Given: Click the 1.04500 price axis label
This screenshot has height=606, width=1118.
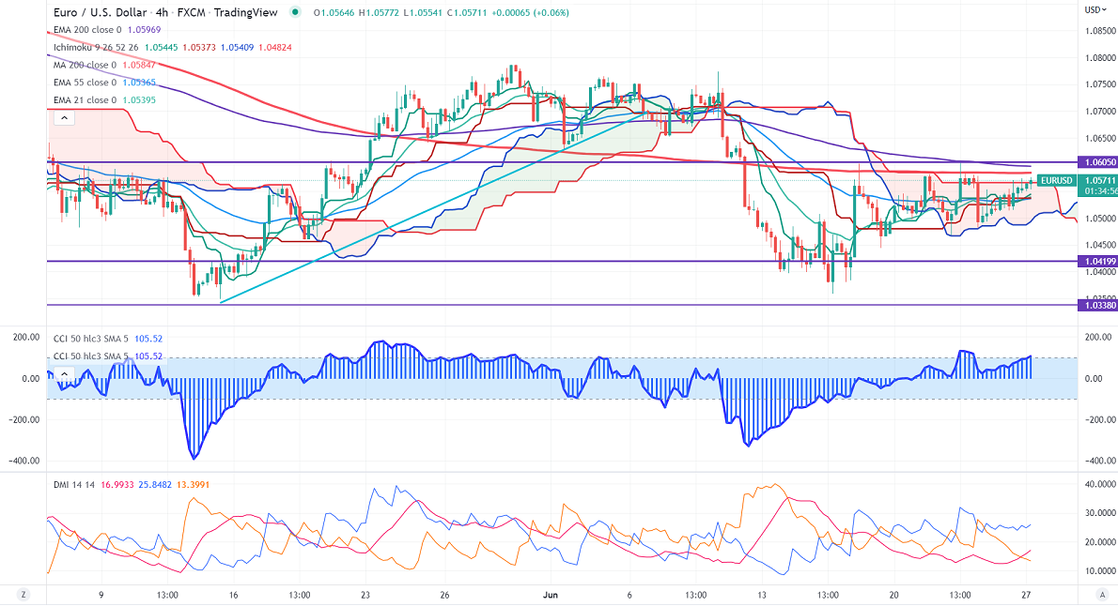Looking at the screenshot, I should [1100, 245].
